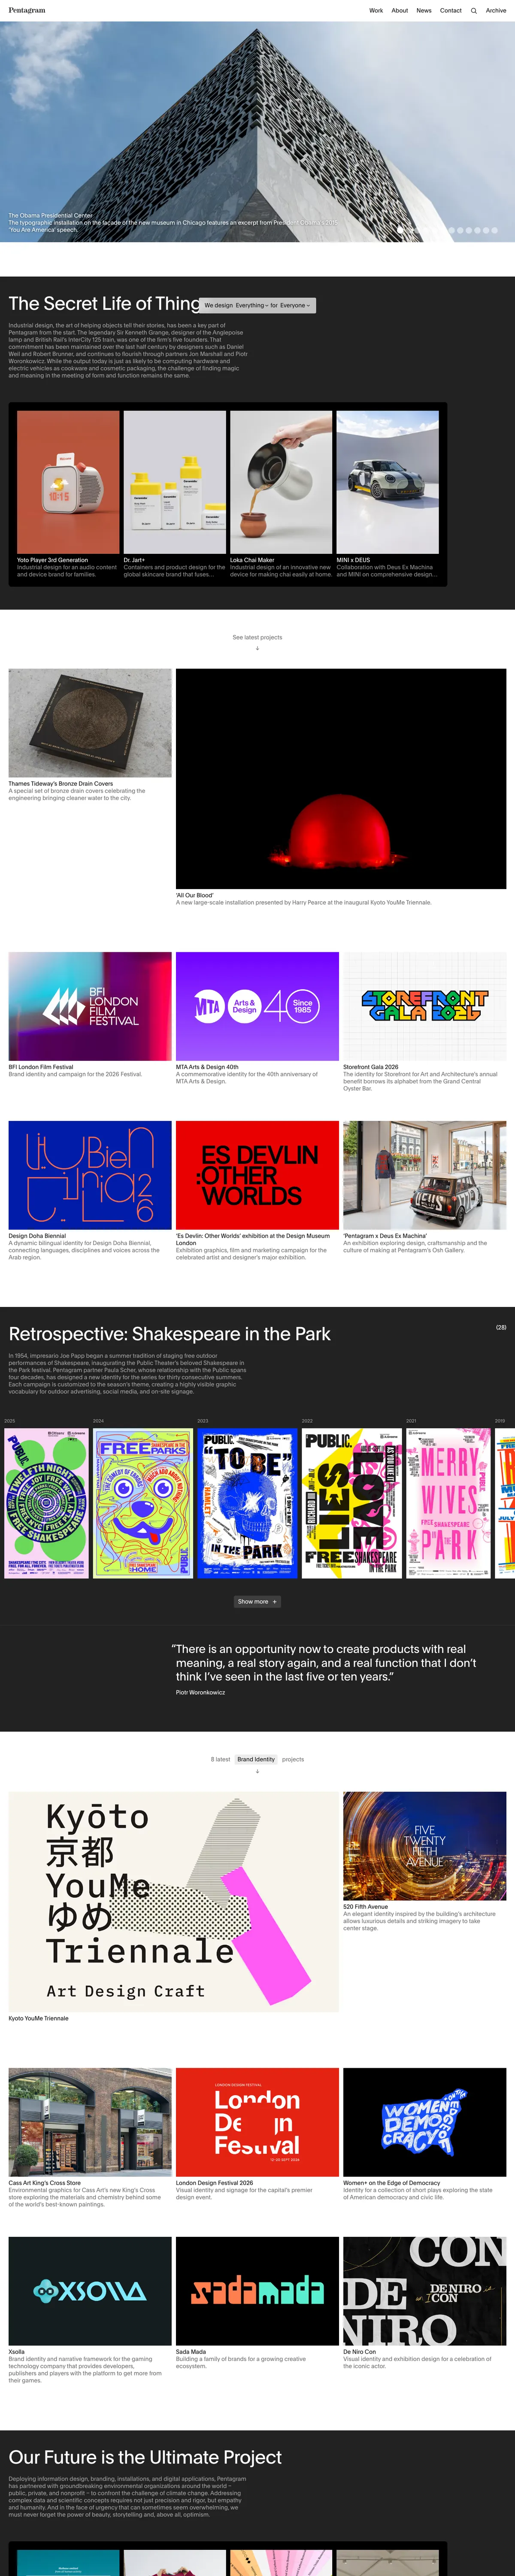Open the Cass Art King's Cross Store photo

coord(90,2123)
